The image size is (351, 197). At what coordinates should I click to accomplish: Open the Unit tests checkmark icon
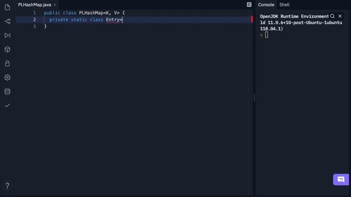(x=7, y=106)
